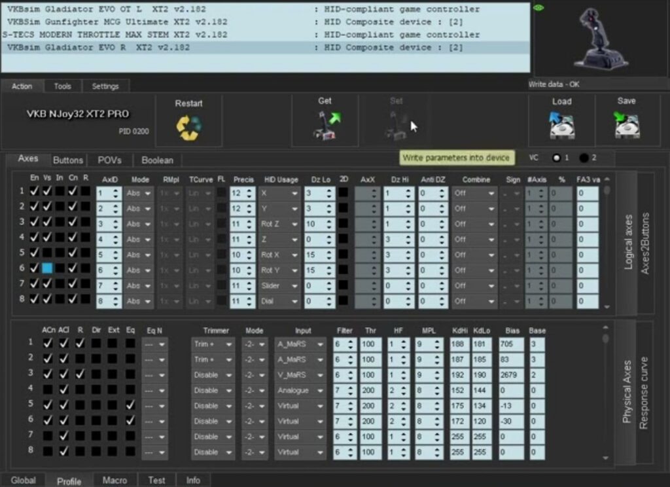Switch to the POVs tab
This screenshot has height=487, width=670.
109,160
